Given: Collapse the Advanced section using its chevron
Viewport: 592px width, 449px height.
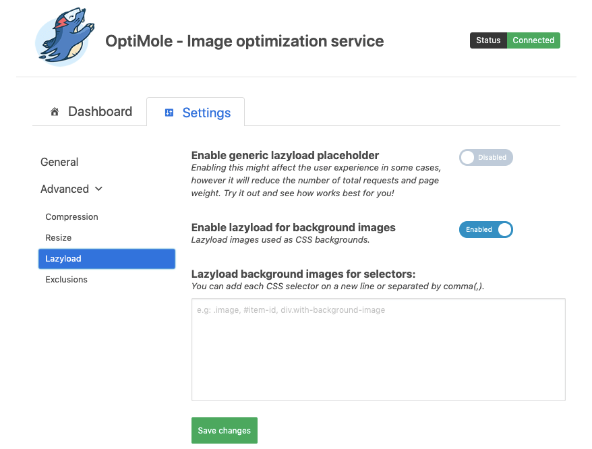Looking at the screenshot, I should click(99, 189).
